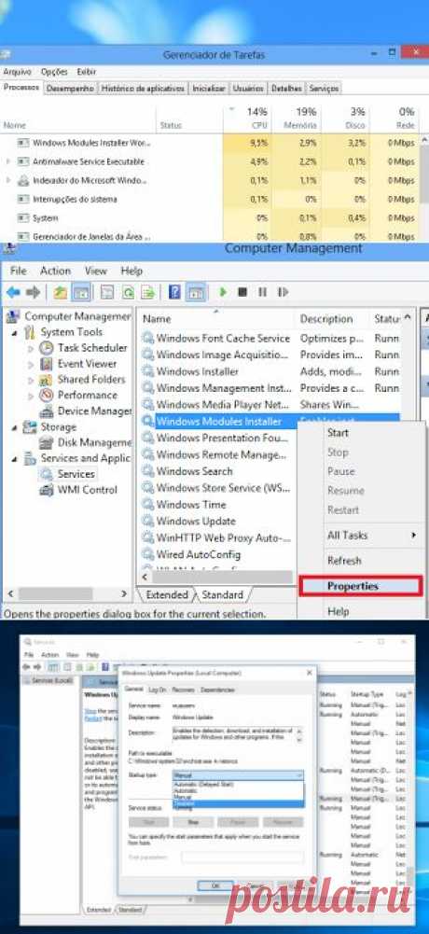Click the Stop Service square toolbar icon

point(242,292)
